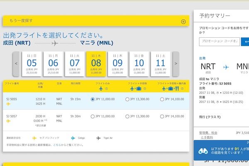249x166 pixels.
Task: Select the date tab 06 Monday
Action: coord(53,64)
